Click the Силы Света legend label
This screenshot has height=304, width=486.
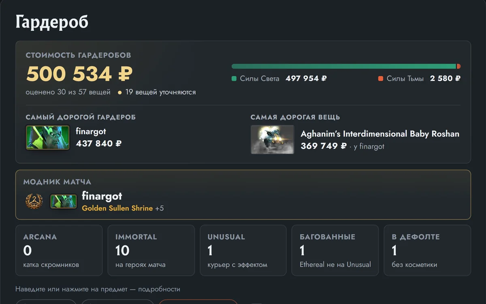pyautogui.click(x=260, y=79)
